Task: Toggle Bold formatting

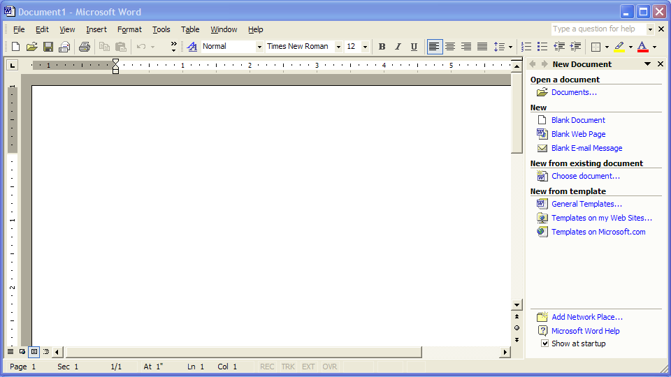Action: [x=382, y=47]
